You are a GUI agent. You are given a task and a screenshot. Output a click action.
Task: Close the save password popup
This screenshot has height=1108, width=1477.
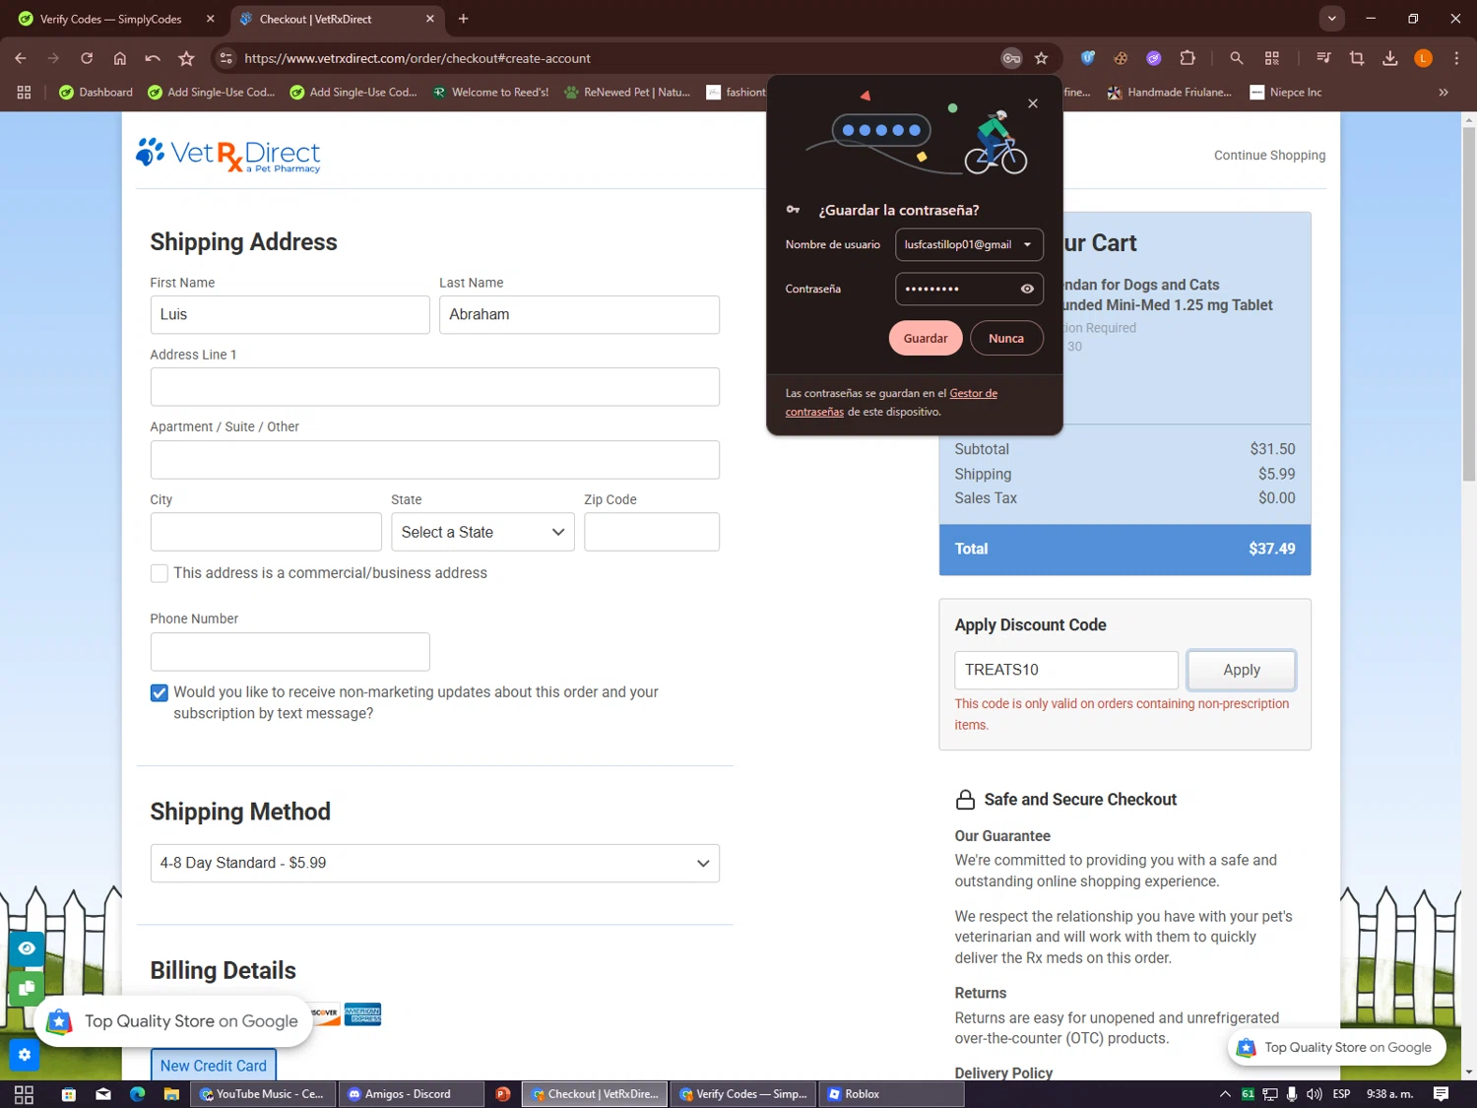1033,103
